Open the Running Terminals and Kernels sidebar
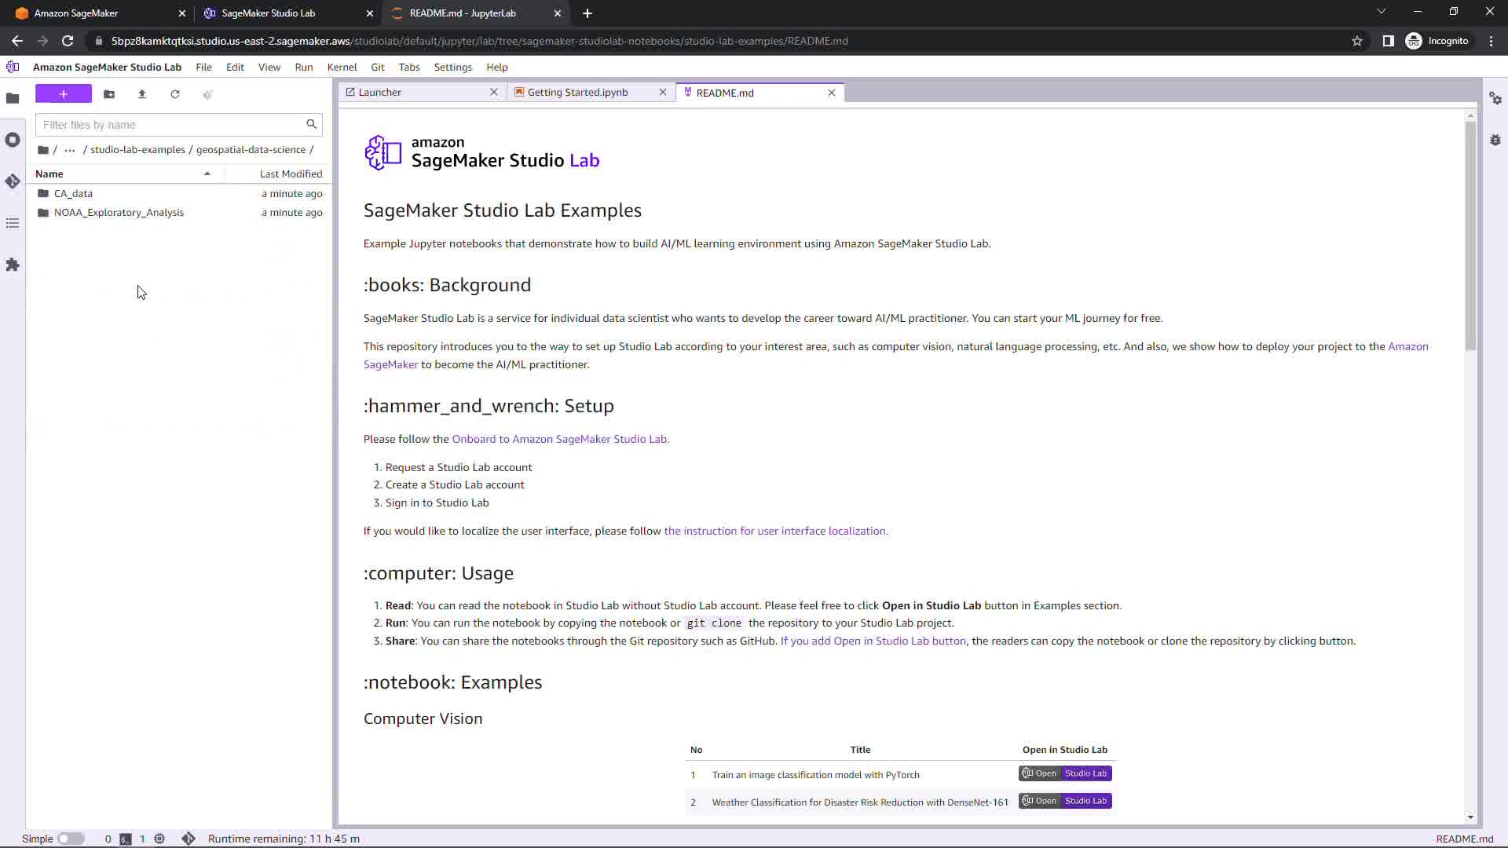Image resolution: width=1508 pixels, height=848 pixels. 13,140
